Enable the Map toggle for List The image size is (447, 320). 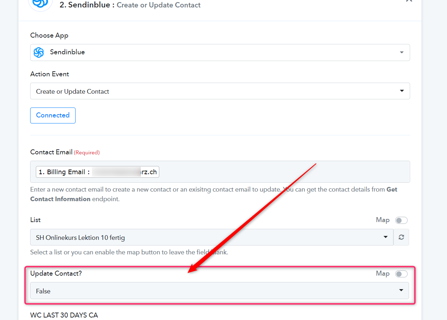tap(401, 220)
